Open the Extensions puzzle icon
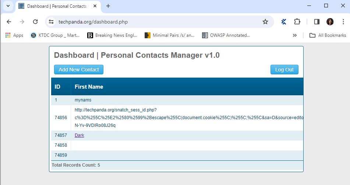 297,22
